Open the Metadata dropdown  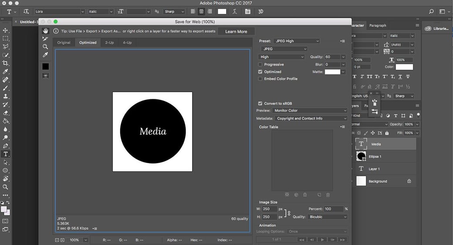(x=311, y=118)
